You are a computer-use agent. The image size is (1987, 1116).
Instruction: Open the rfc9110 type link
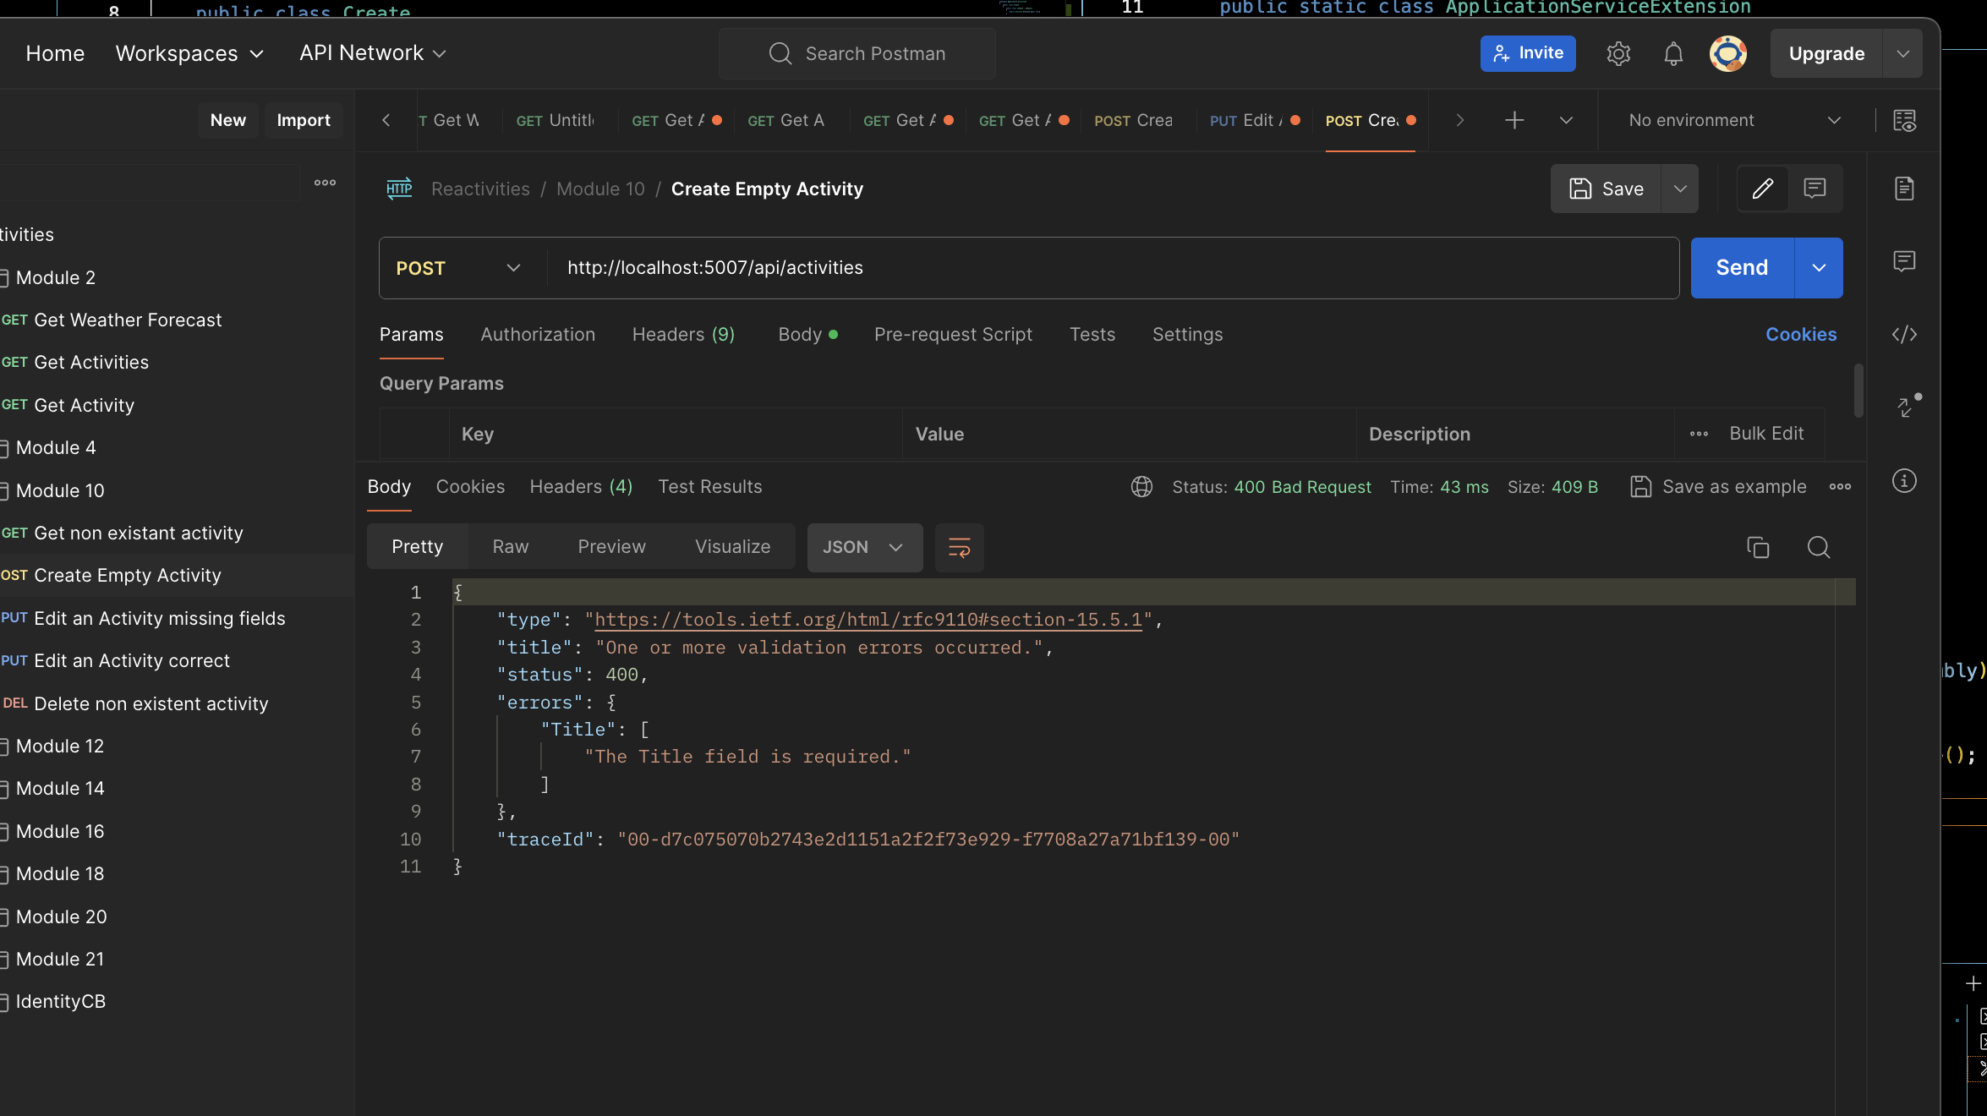(868, 620)
